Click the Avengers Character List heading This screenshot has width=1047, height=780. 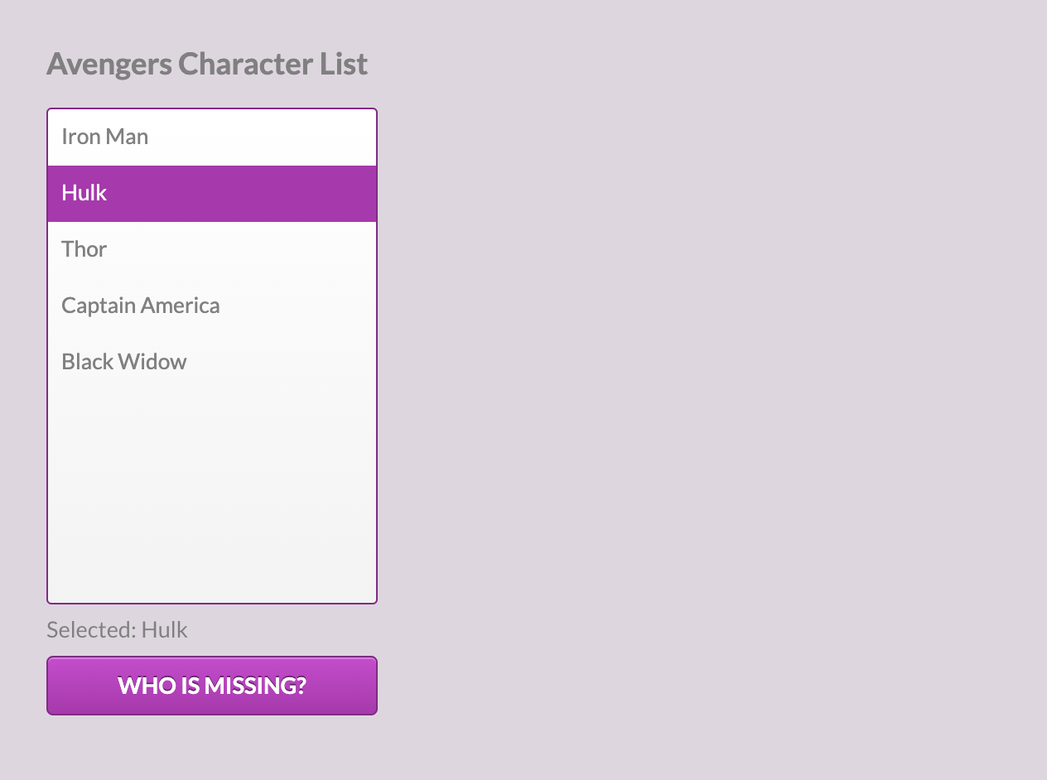tap(207, 64)
